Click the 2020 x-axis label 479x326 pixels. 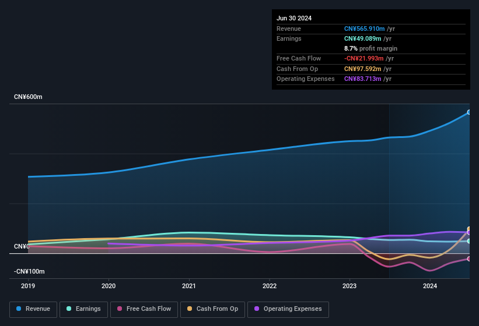coord(109,286)
